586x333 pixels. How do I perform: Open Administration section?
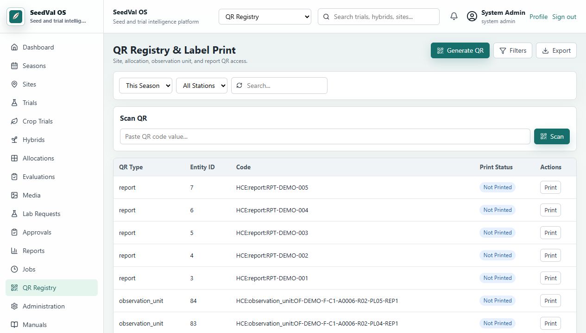(x=51, y=306)
